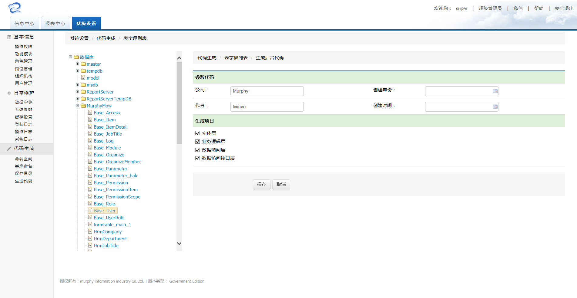Click the HrmCompany table icon
Image resolution: width=577 pixels, height=298 pixels.
(90, 231)
